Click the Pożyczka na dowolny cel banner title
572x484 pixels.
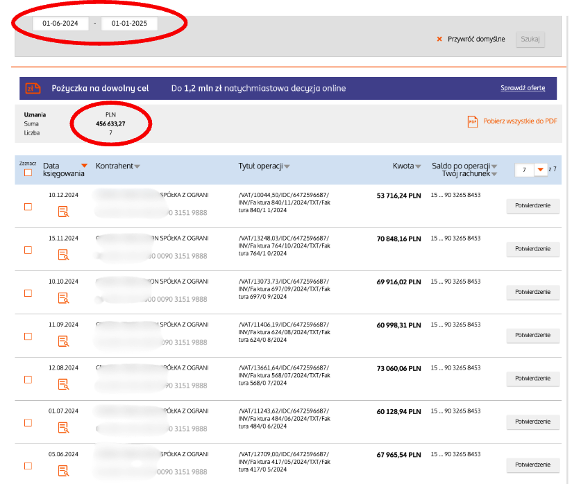(100, 88)
